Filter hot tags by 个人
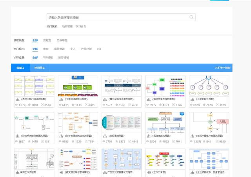Viewport: 251px width, 177px height. (73, 49)
